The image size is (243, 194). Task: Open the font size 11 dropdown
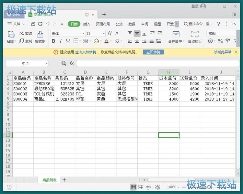104,34
